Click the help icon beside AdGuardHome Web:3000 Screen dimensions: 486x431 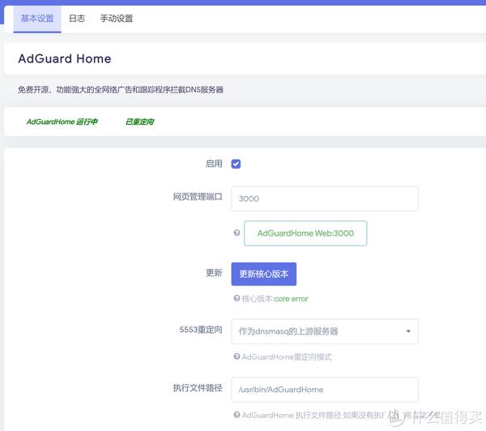(x=237, y=233)
